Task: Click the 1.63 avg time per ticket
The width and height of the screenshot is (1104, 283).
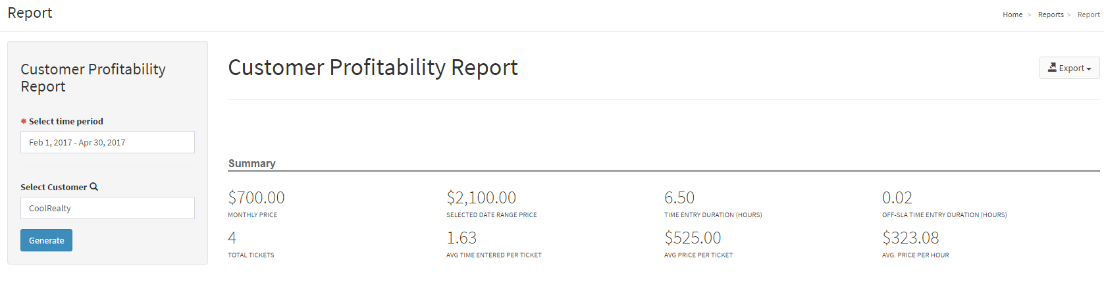Action: click(x=461, y=238)
